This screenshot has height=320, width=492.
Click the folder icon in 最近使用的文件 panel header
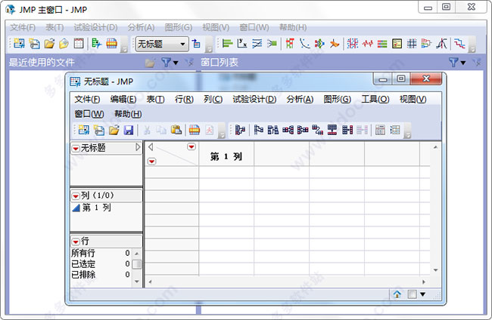pyautogui.click(x=150, y=63)
